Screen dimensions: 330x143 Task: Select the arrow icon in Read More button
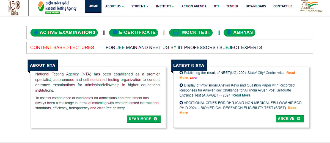[x=155, y=119]
